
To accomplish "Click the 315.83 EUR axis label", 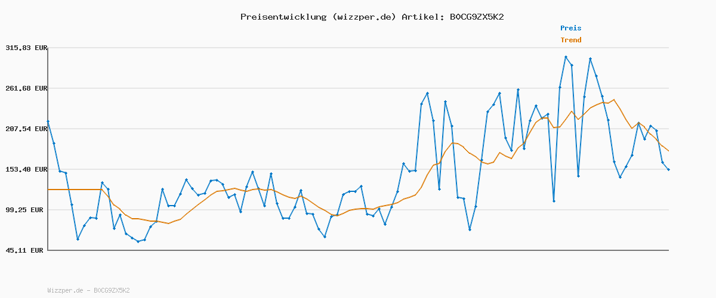I will [25, 48].
